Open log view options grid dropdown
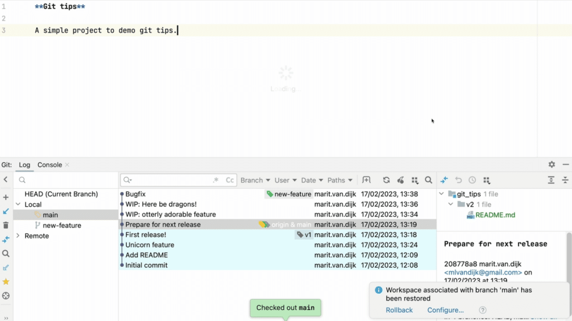 [x=415, y=180]
